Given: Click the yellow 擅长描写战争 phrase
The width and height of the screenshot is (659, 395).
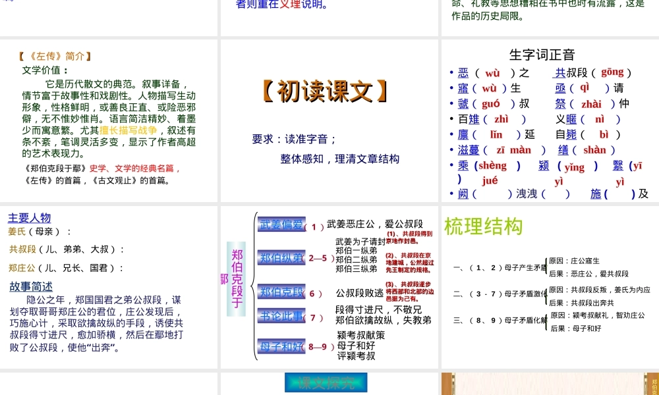Looking at the screenshot, I should (129, 130).
